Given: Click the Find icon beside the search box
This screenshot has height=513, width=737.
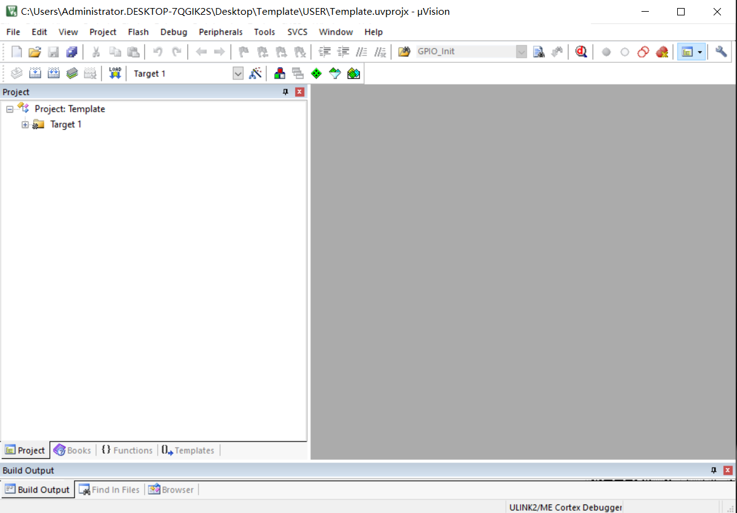Looking at the screenshot, I should (539, 52).
